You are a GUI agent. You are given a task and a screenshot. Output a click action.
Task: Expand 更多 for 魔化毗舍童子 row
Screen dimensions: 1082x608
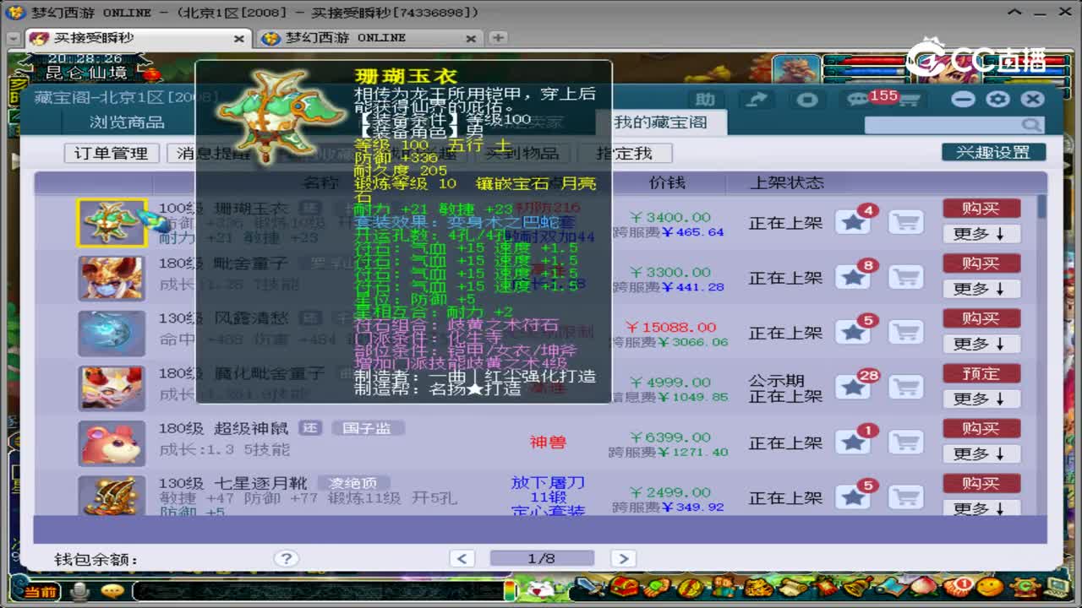(x=981, y=399)
